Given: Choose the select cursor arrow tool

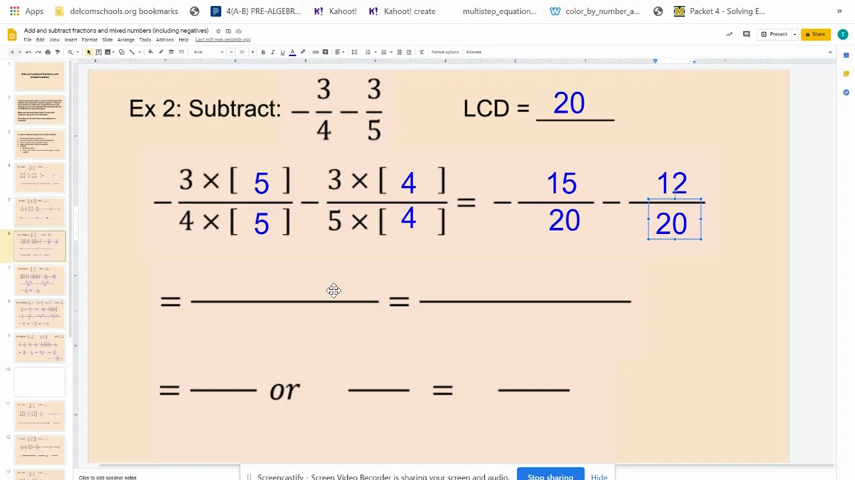Looking at the screenshot, I should [89, 52].
